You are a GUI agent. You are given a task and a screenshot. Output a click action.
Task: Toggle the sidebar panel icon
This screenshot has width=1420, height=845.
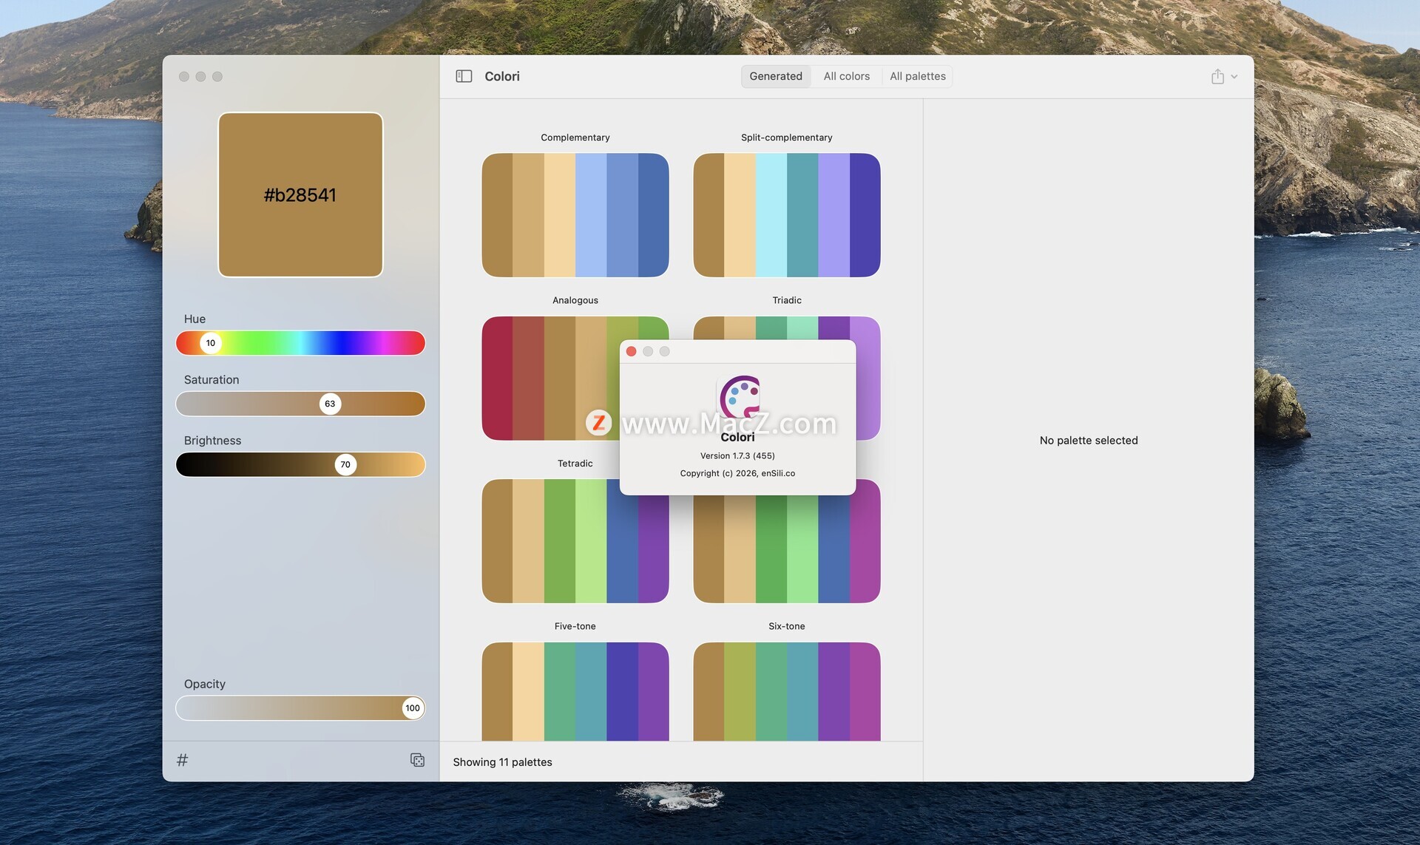pos(464,76)
